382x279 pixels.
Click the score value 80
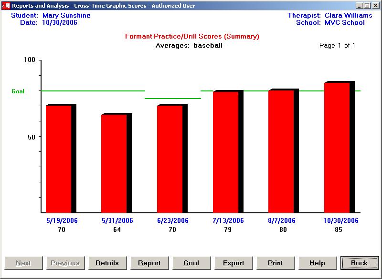pyautogui.click(x=283, y=229)
